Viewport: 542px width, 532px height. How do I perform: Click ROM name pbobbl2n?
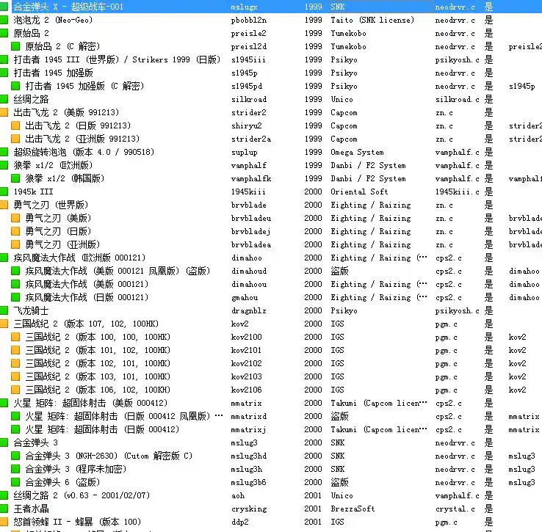[249, 20]
